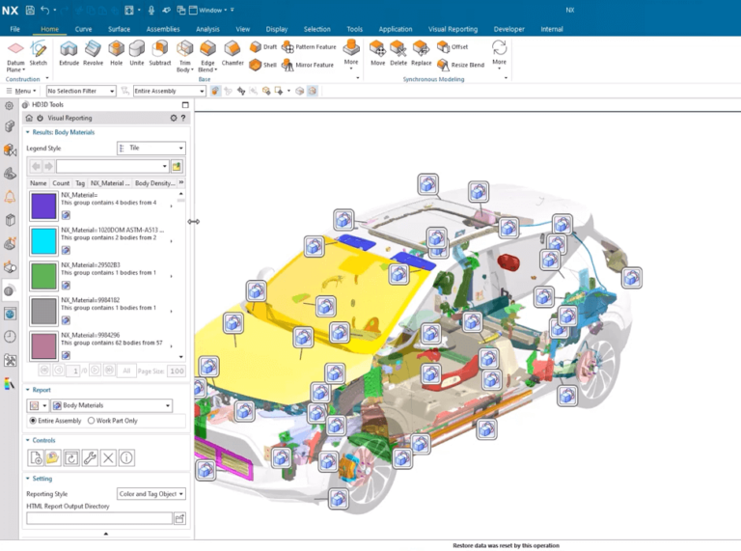Viewport: 741px width, 551px height.
Task: Open the Body Materials report dropdown
Action: tap(112, 405)
